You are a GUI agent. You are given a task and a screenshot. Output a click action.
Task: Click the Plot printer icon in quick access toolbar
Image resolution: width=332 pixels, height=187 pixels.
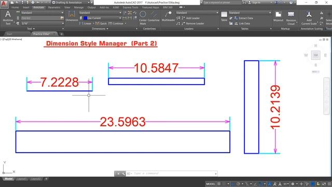click(x=33, y=3)
